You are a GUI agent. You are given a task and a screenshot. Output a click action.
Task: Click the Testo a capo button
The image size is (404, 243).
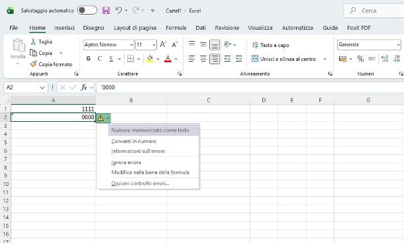(x=270, y=45)
